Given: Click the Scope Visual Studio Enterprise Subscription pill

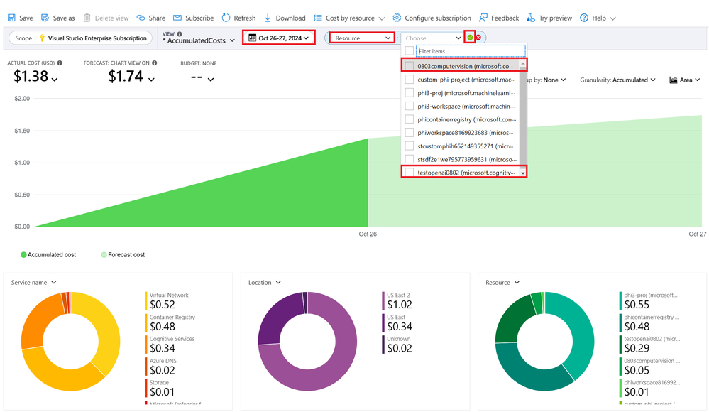Looking at the screenshot, I should (80, 38).
